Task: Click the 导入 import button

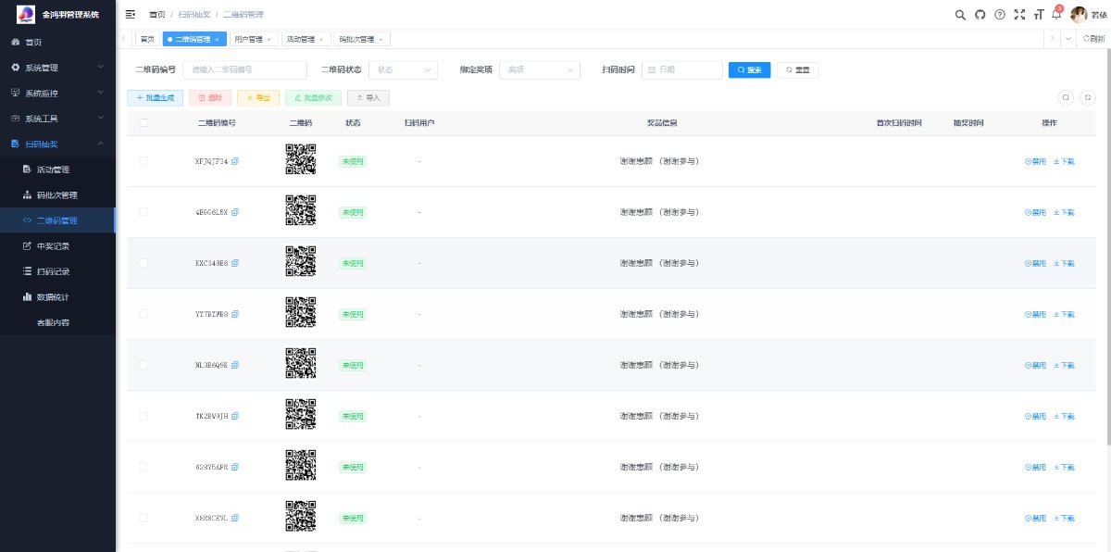Action: tap(368, 97)
